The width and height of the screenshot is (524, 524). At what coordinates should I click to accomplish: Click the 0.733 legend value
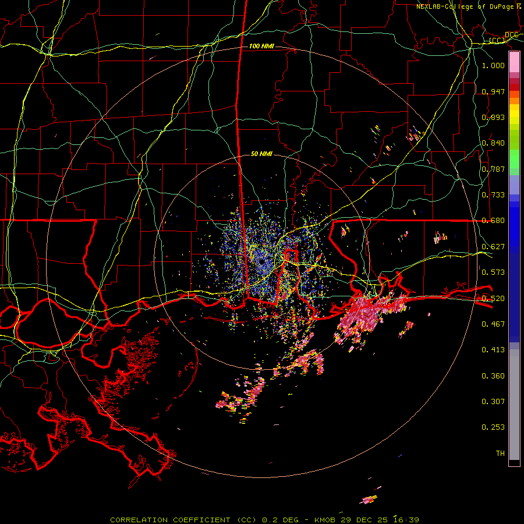point(493,195)
